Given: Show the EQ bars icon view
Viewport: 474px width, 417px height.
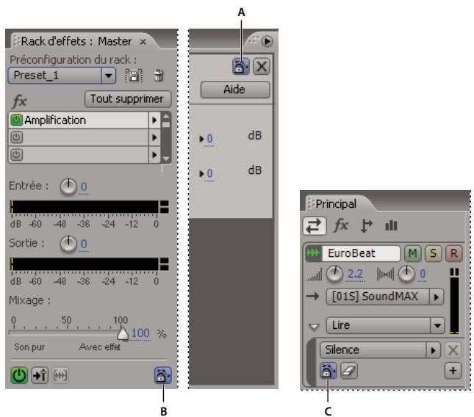Looking at the screenshot, I should tap(391, 225).
